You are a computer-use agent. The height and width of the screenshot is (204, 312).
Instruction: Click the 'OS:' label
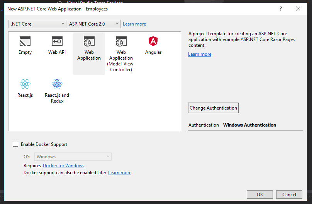pyautogui.click(x=27, y=157)
